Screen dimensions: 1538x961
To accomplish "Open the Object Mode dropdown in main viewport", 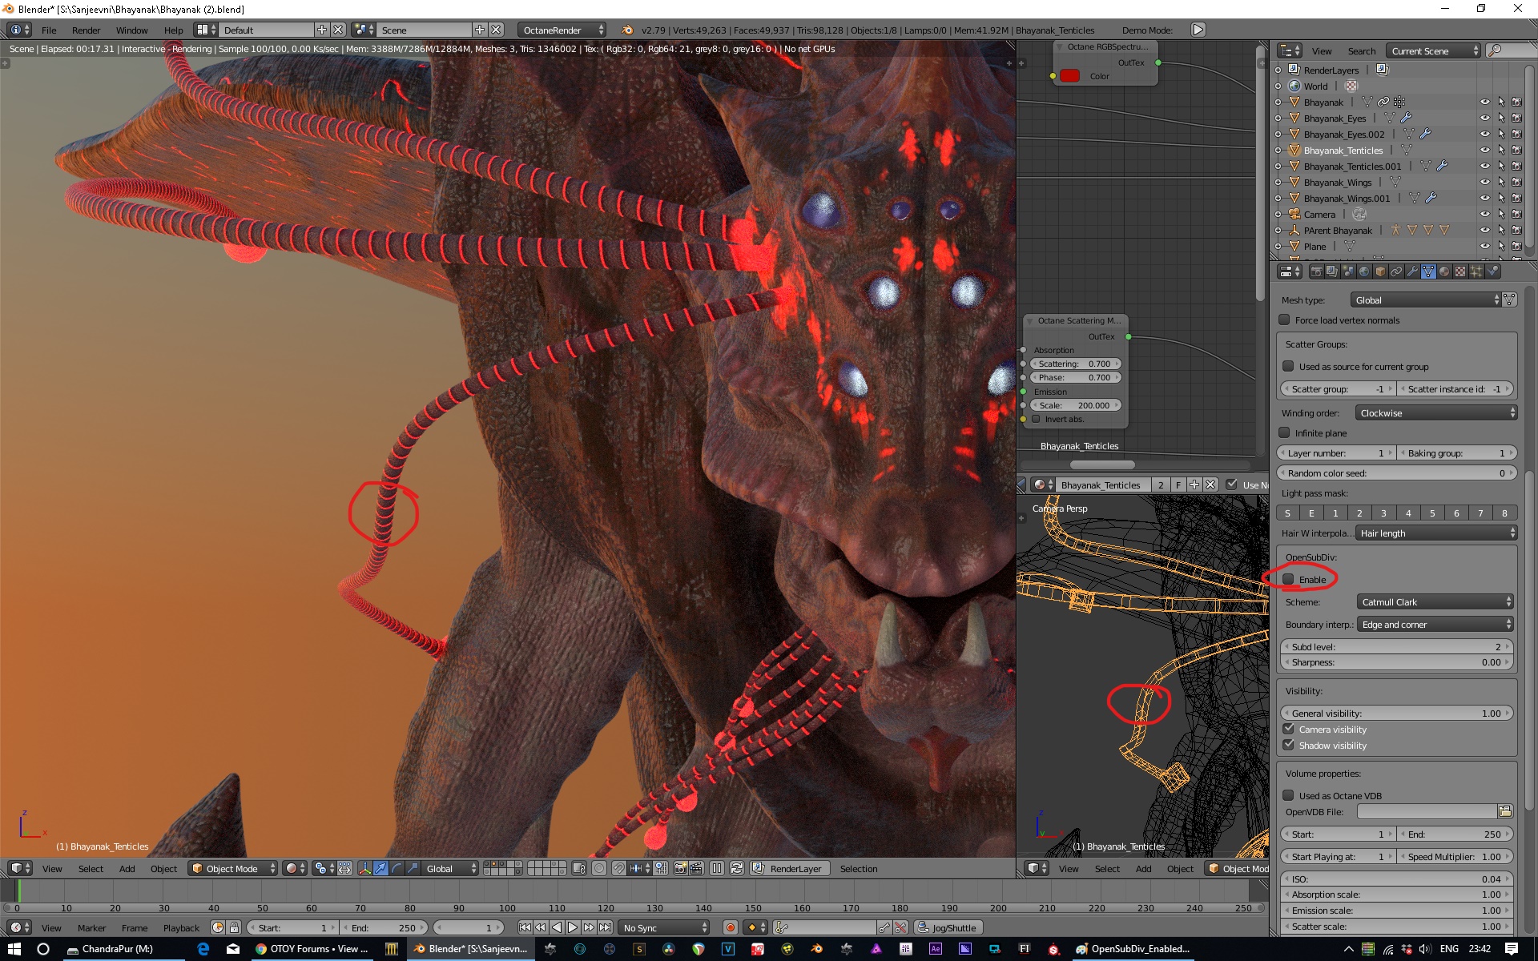I will click(232, 868).
